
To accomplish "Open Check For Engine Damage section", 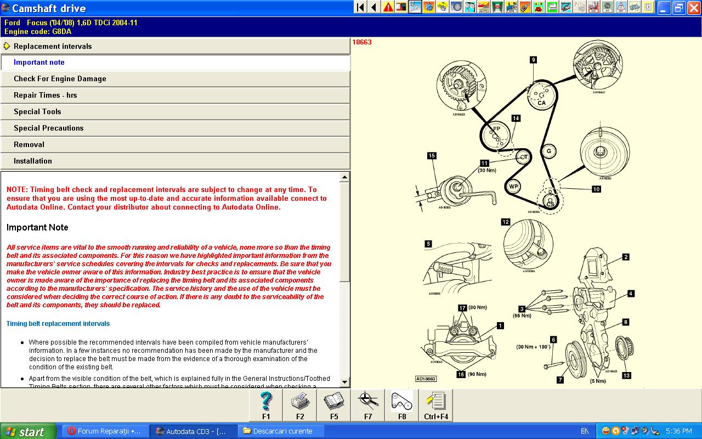I will pyautogui.click(x=60, y=79).
